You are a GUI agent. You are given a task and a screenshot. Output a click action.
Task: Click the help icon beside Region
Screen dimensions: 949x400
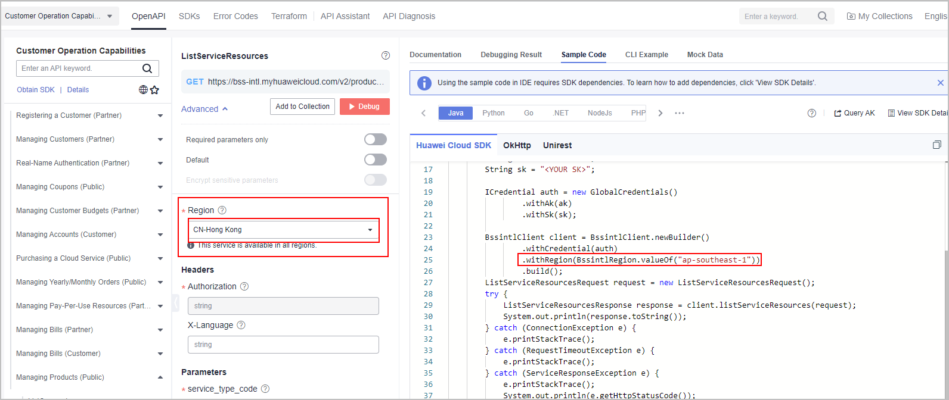pos(222,210)
